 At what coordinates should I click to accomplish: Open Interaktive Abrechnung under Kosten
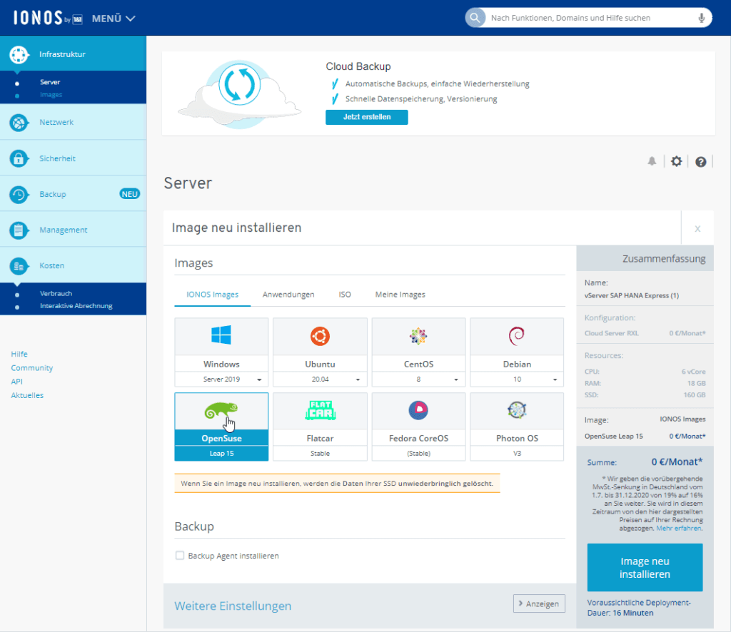coord(76,306)
